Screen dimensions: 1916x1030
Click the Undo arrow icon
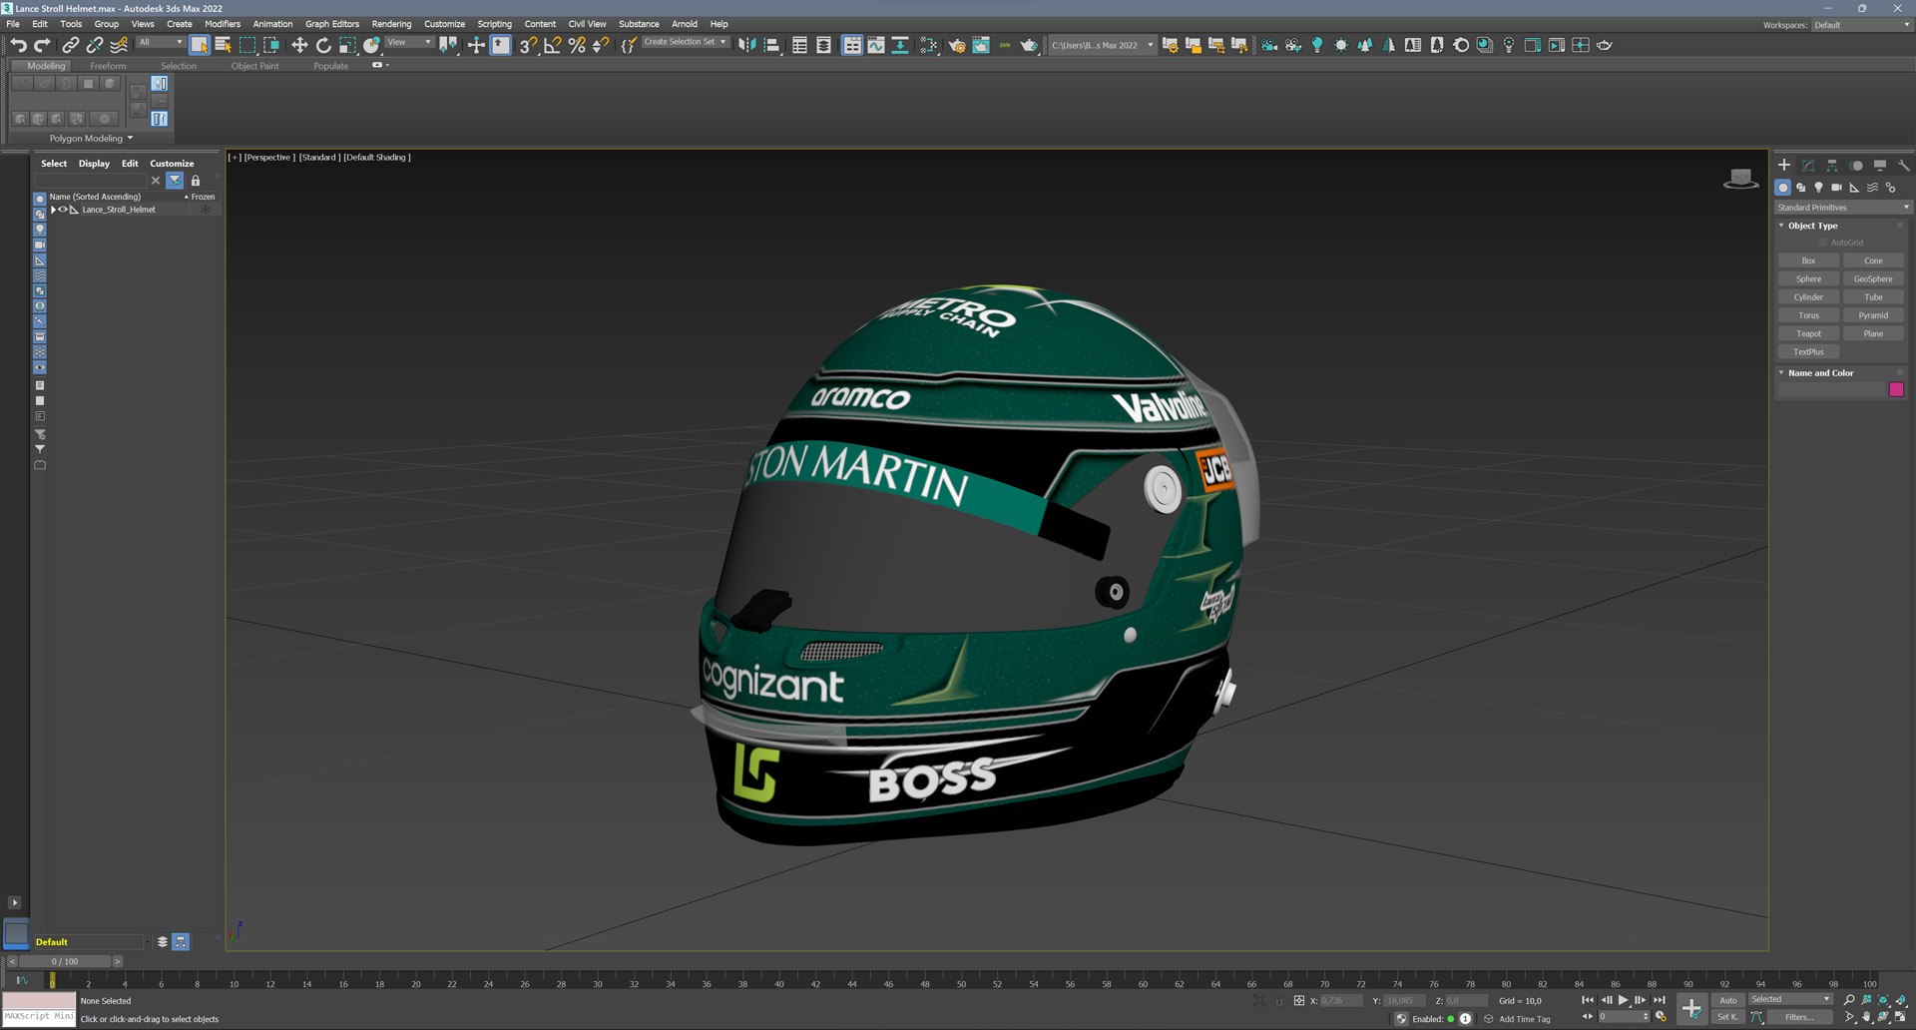18,45
